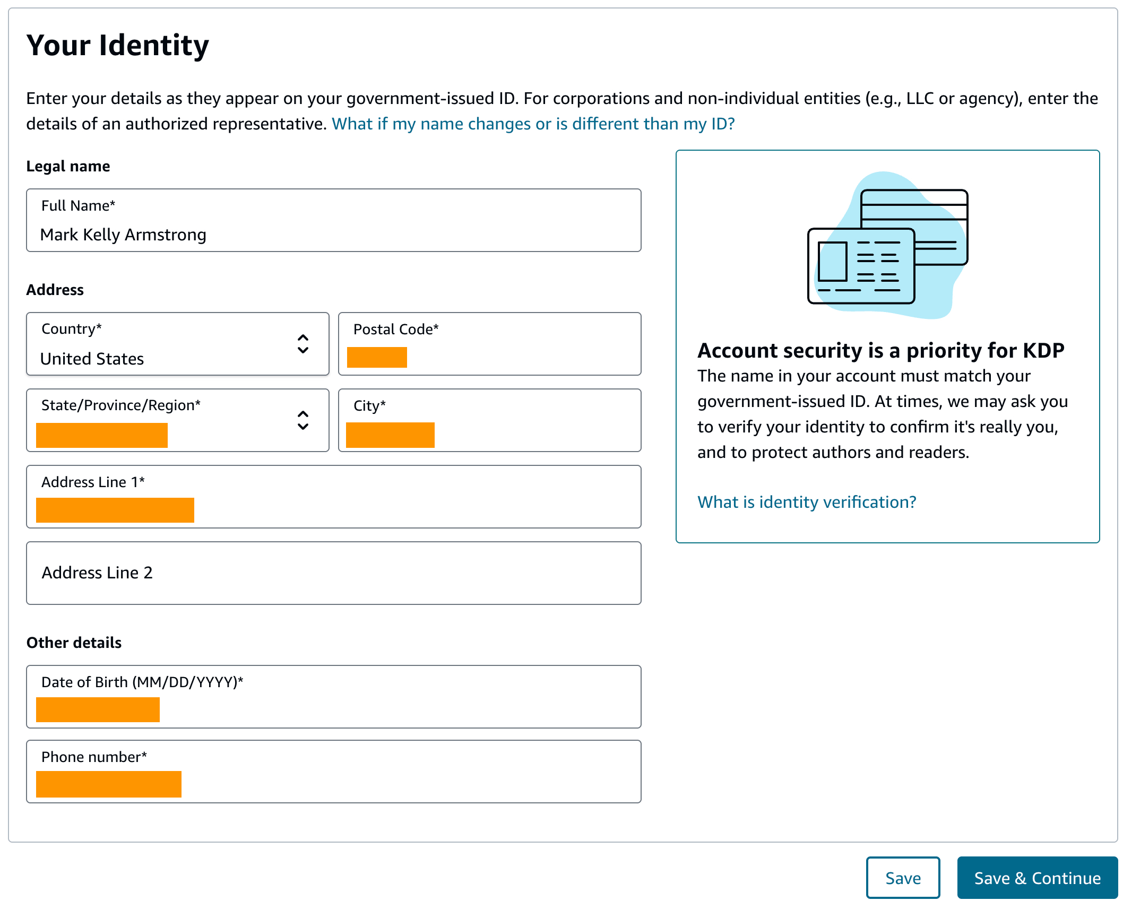Open 'What is identity verification?' link

click(807, 502)
